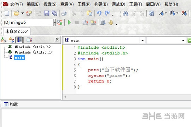This screenshot has height=127, width=191.
Task: Select main in the symbol tree
Action: click(x=19, y=58)
